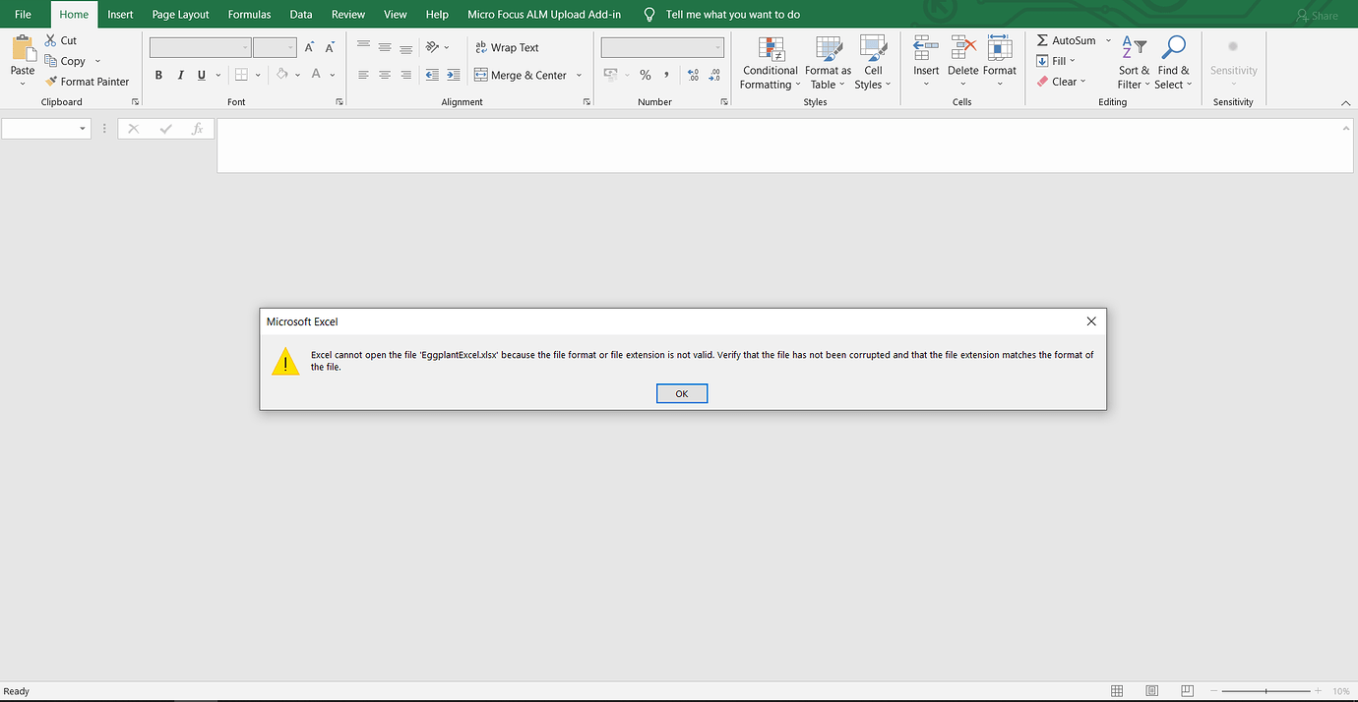This screenshot has height=702, width=1358.
Task: Click Tell me what you want to do
Action: click(x=732, y=15)
